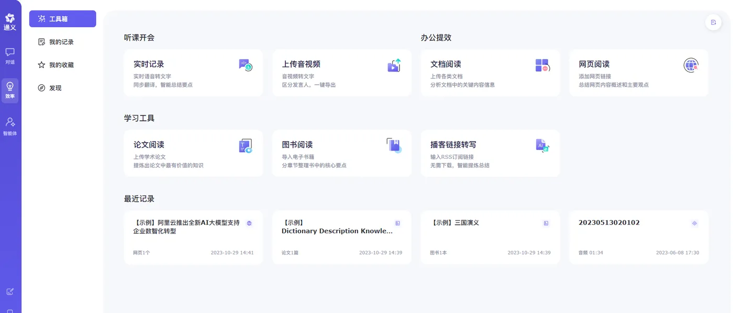Image resolution: width=733 pixels, height=313 pixels.
Task: Click the text 分章节整理书中的核心要点
Action: point(314,165)
